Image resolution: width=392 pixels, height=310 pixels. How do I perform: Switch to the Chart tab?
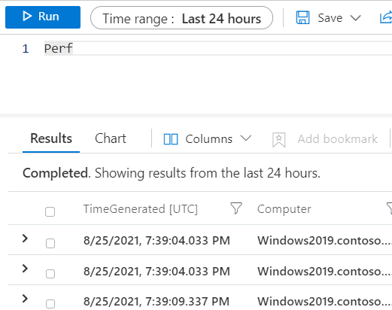point(111,138)
